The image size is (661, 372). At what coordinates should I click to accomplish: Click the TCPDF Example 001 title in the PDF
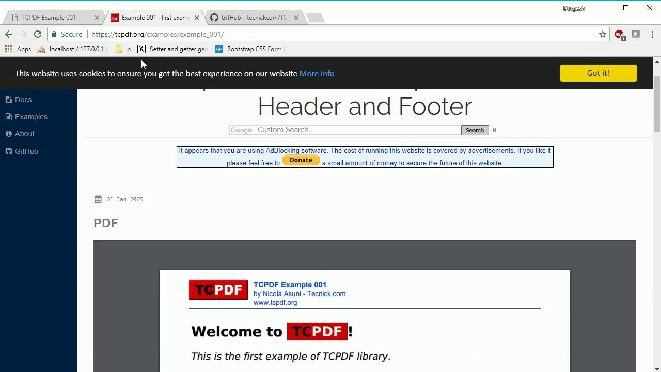click(290, 285)
